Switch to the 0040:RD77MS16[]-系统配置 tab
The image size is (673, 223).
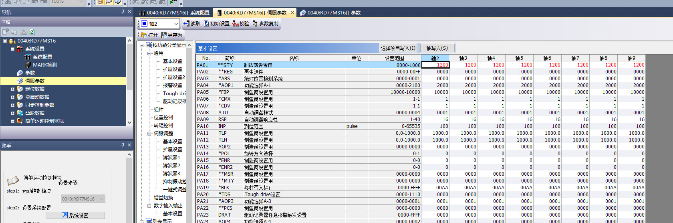[x=174, y=13]
